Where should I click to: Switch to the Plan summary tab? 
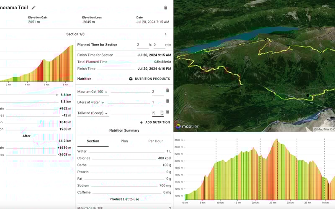(x=124, y=141)
